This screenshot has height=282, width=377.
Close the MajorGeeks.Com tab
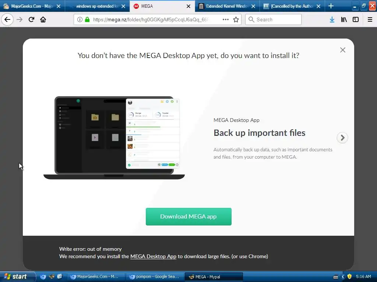coord(59,6)
